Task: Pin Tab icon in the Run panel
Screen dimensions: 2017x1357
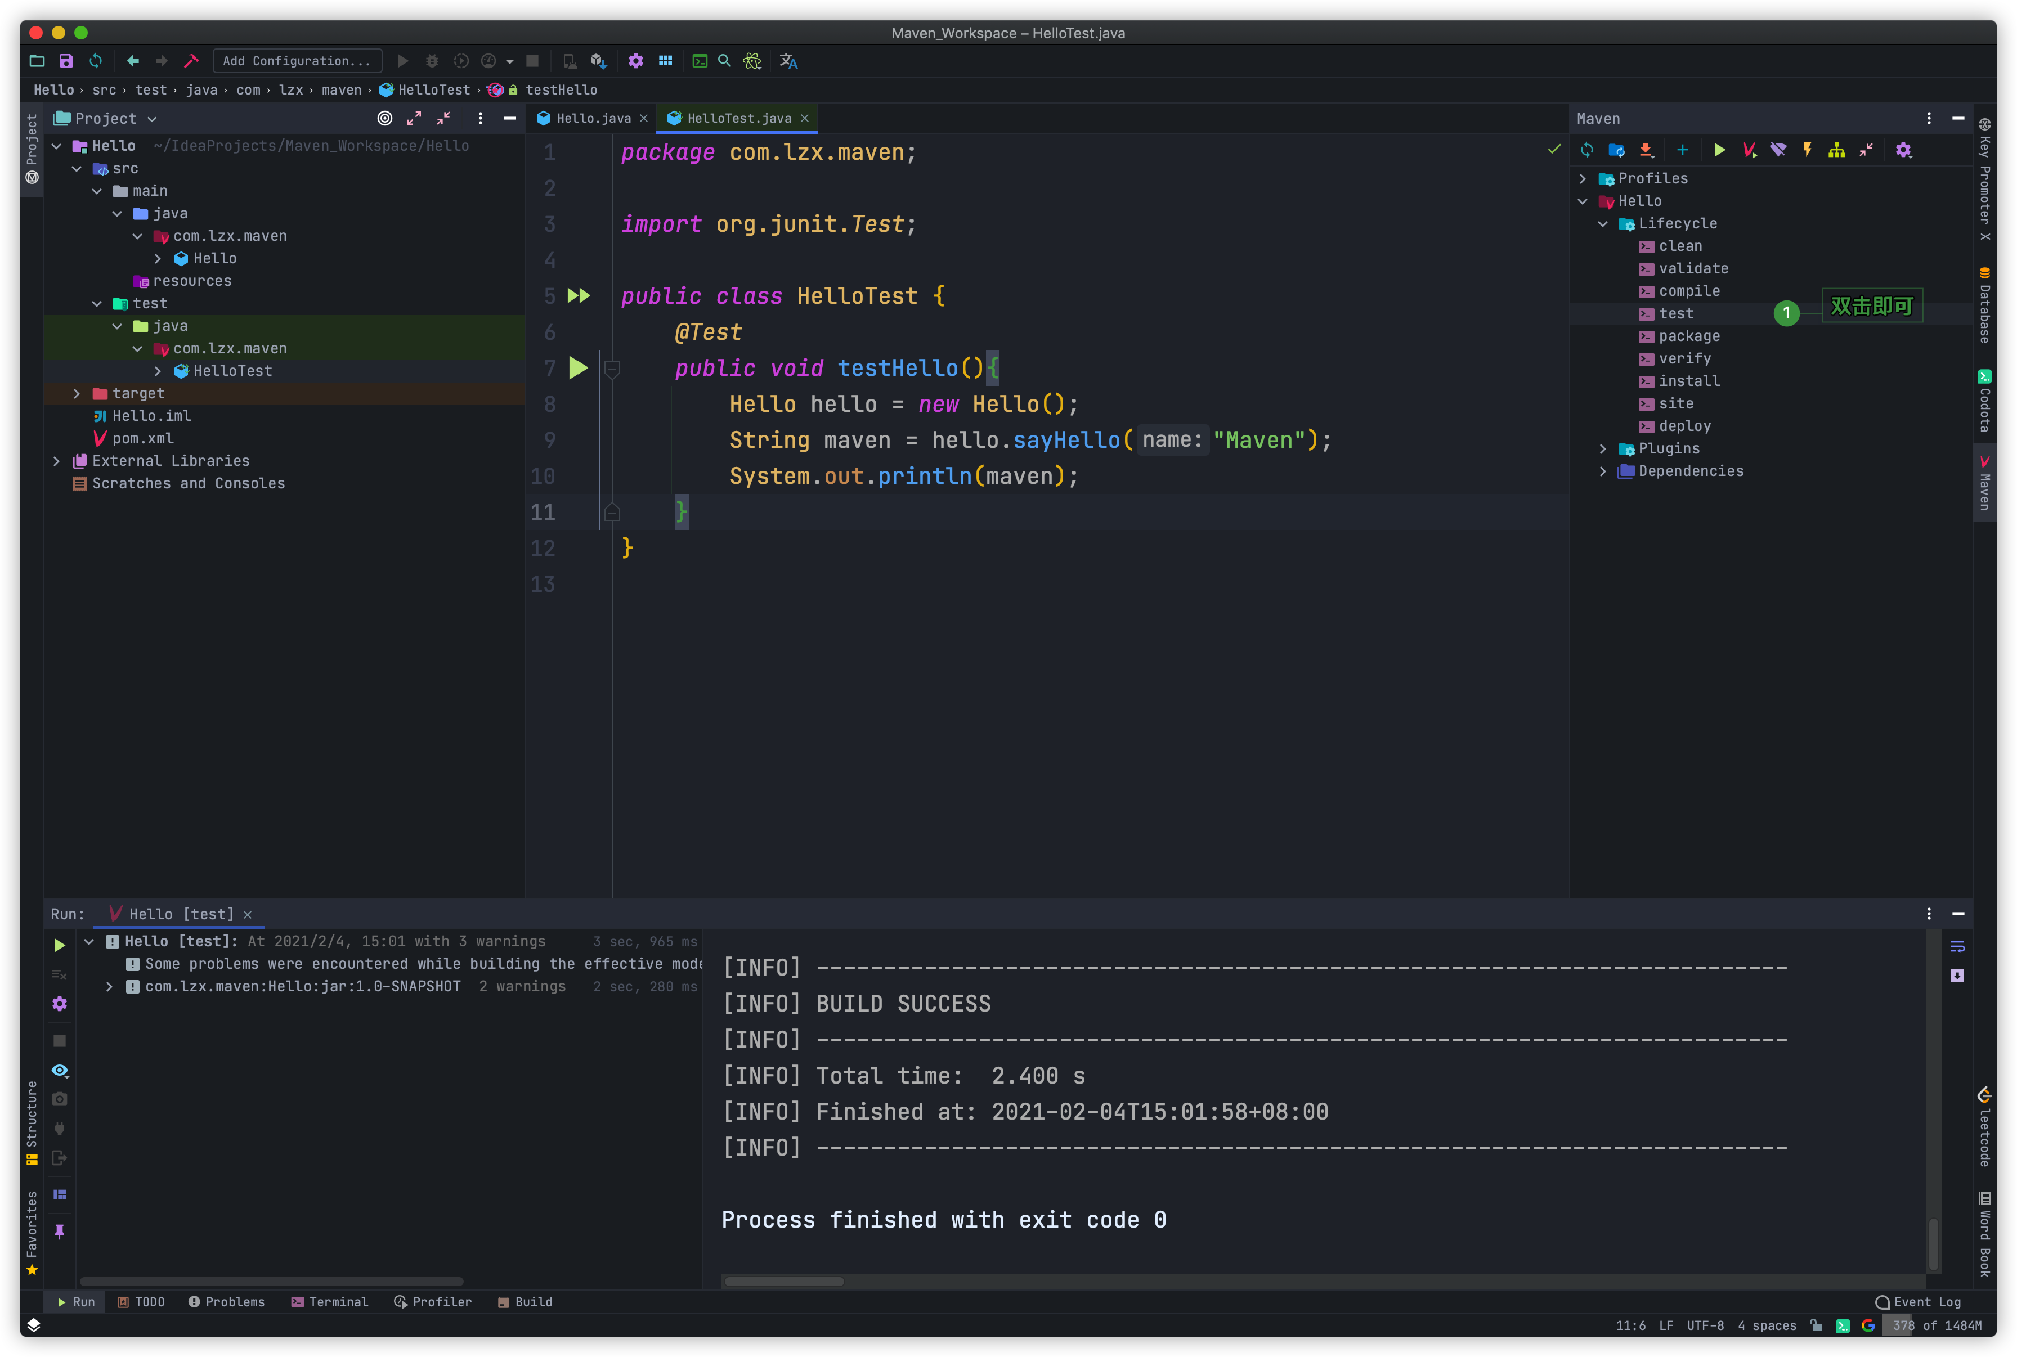Action: 59,1232
